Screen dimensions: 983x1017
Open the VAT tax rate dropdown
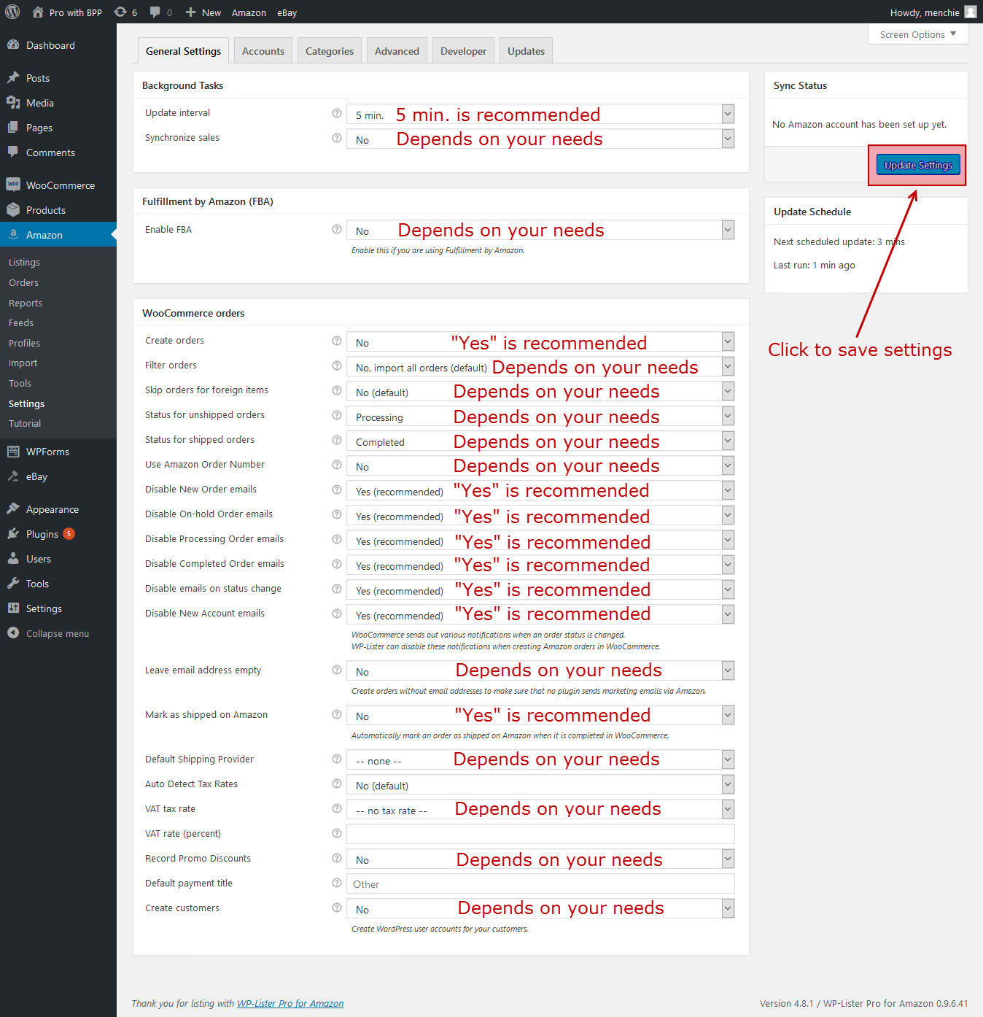[540, 809]
